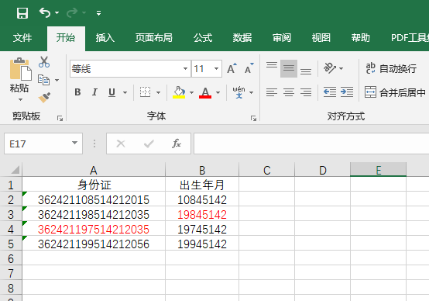Image resolution: width=429 pixels, height=301 pixels.
Task: Click Increase Indent icon
Action: 347,92
